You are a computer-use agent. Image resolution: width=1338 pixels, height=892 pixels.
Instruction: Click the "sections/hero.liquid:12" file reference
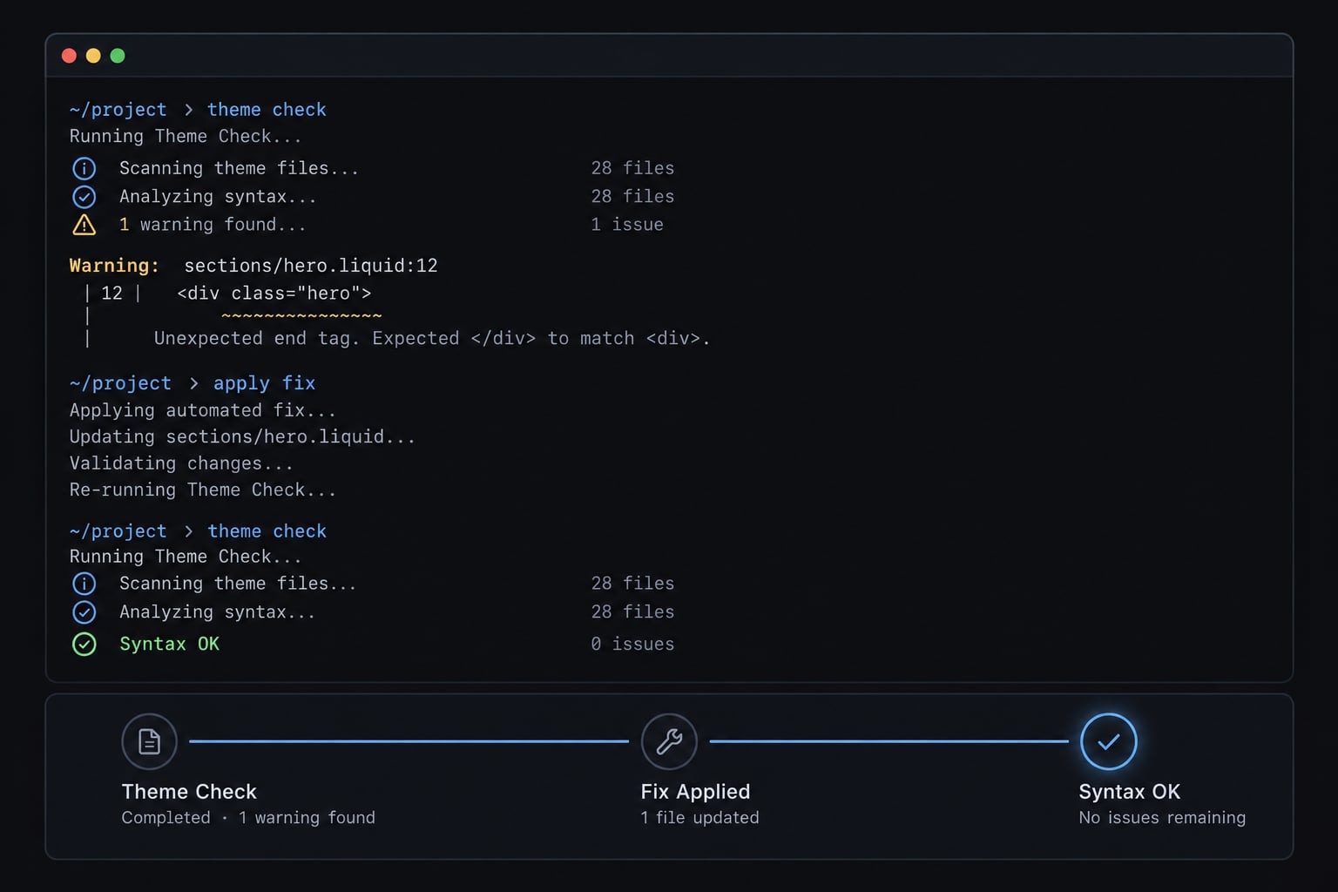click(x=311, y=266)
